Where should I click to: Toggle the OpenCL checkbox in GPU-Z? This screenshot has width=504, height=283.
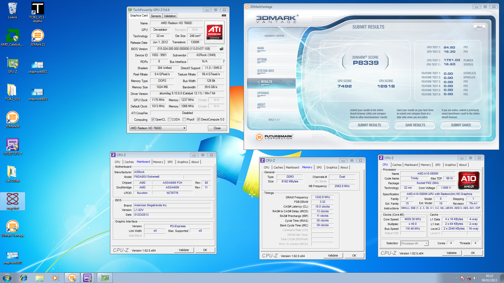click(153, 119)
